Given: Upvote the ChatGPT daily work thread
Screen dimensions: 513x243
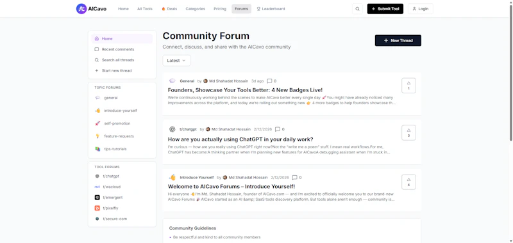Looking at the screenshot, I should [x=408, y=133].
